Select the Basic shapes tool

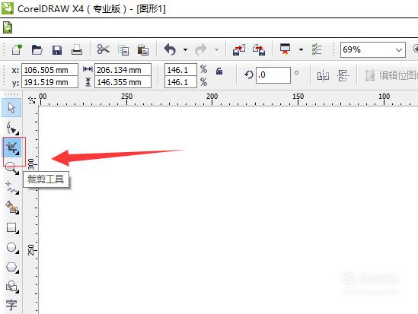point(12,287)
